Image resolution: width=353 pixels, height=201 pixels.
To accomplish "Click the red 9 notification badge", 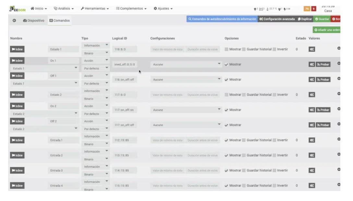I will [x=313, y=9].
